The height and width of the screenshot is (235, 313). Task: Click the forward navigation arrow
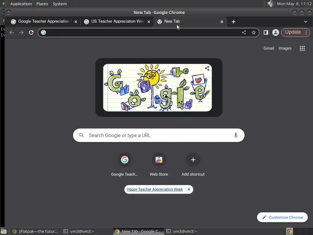pyautogui.click(x=21, y=32)
